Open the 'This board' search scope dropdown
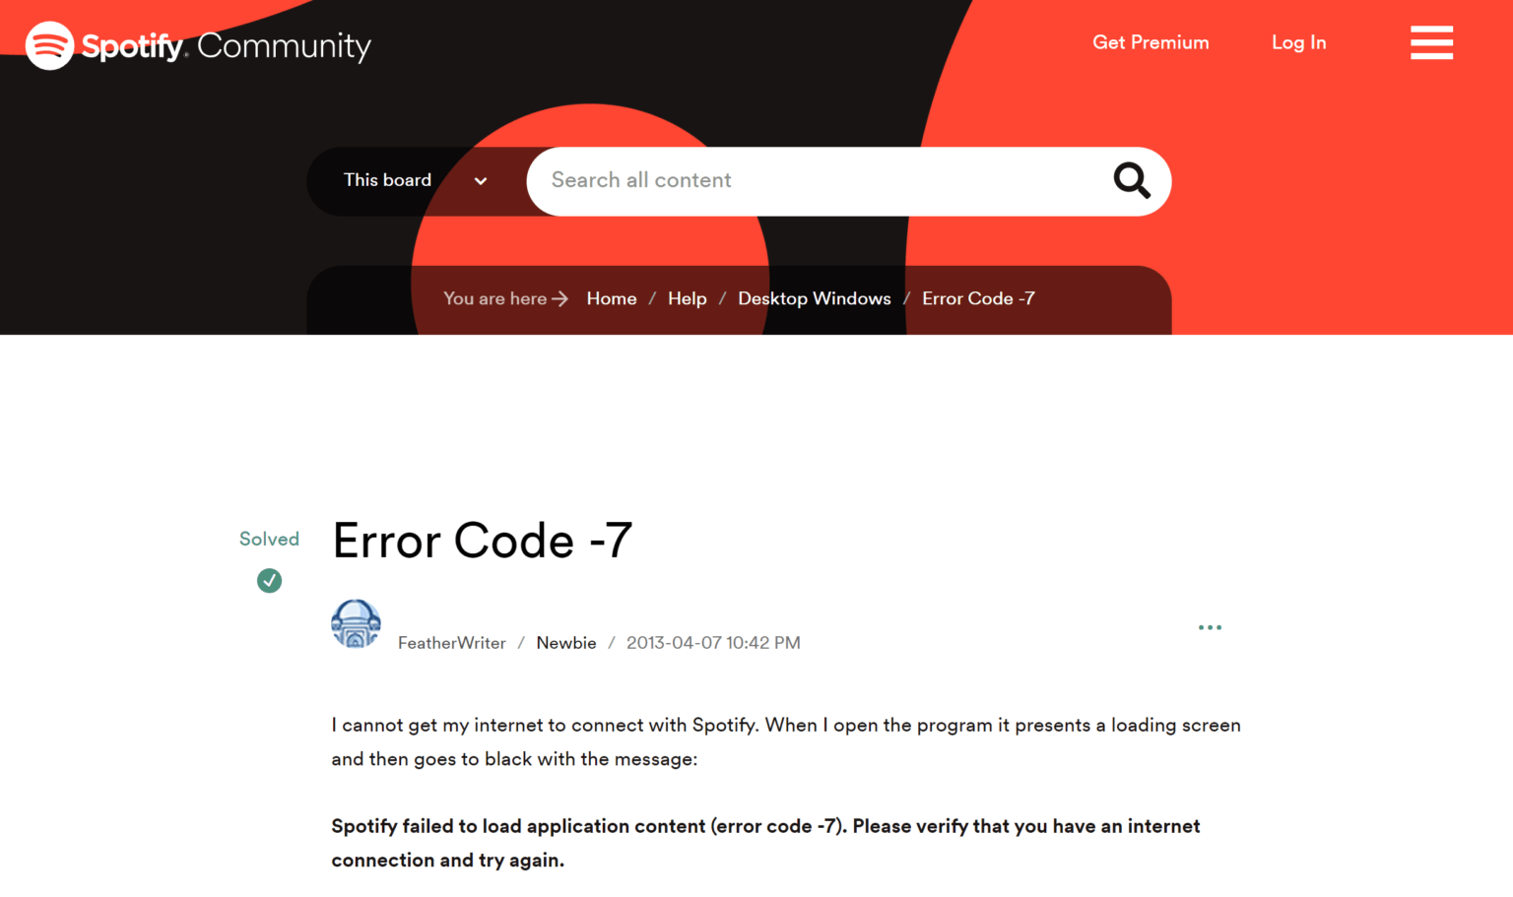The width and height of the screenshot is (1513, 897). tap(387, 181)
